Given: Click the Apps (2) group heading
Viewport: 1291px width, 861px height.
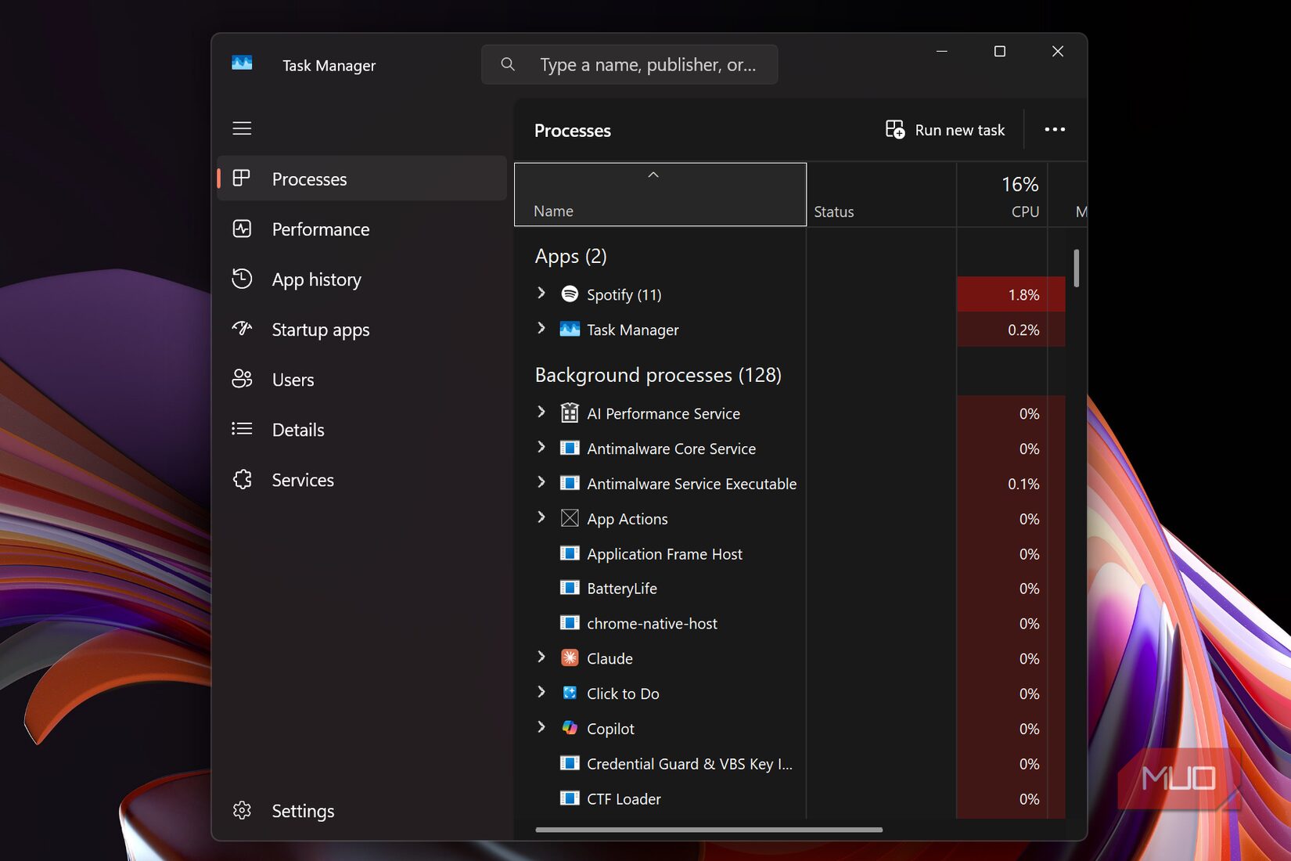Looking at the screenshot, I should pyautogui.click(x=570, y=256).
